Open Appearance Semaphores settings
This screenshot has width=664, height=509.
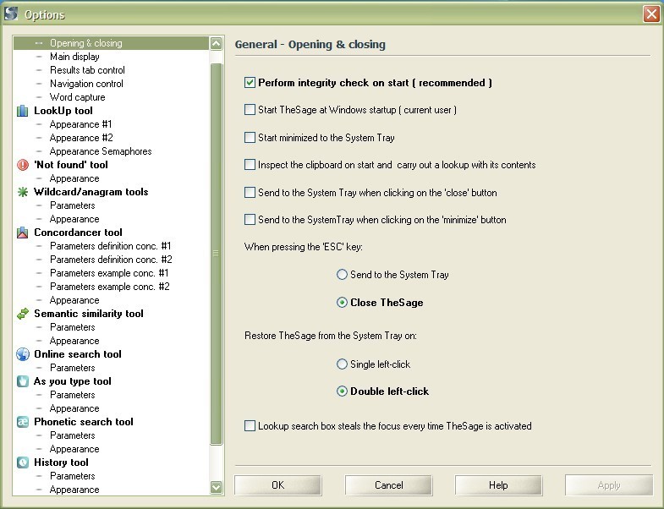(x=101, y=151)
